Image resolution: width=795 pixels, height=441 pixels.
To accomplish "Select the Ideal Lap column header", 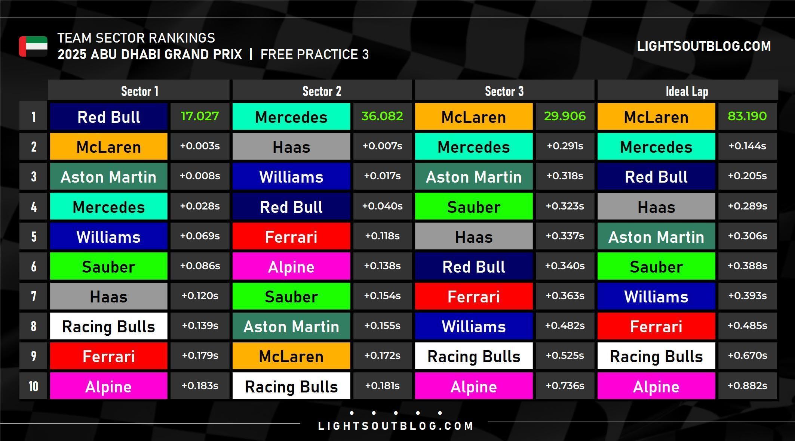I will coord(687,91).
